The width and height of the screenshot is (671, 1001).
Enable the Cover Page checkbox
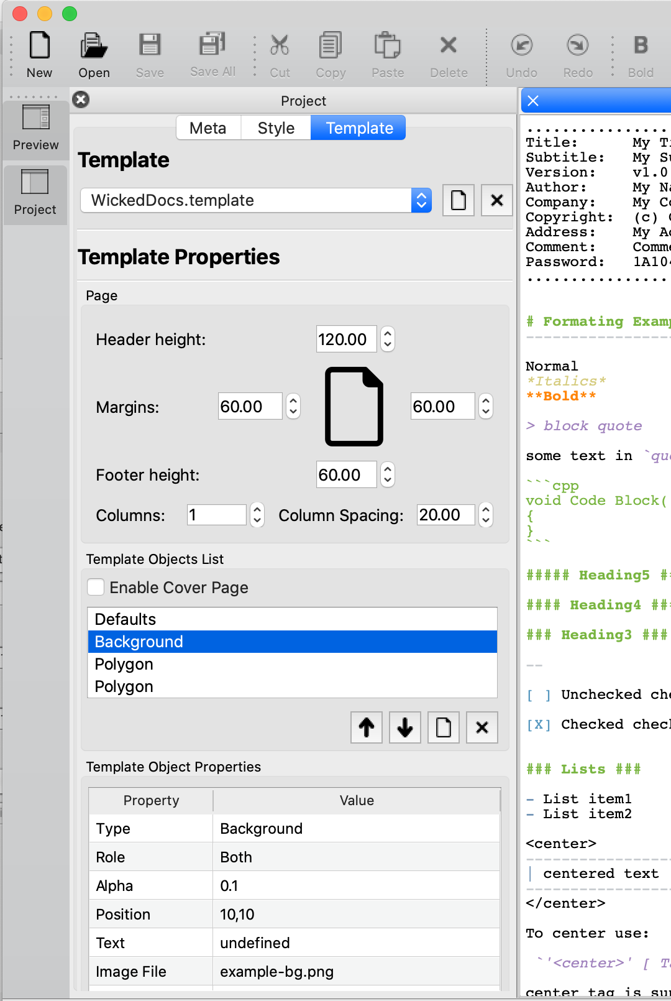point(96,587)
